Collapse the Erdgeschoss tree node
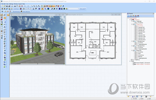The height and width of the screenshot is (100, 156). point(132,24)
